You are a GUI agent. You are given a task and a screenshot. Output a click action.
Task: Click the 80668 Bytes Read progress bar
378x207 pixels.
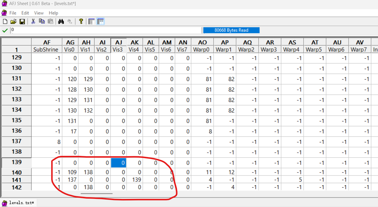click(x=231, y=30)
